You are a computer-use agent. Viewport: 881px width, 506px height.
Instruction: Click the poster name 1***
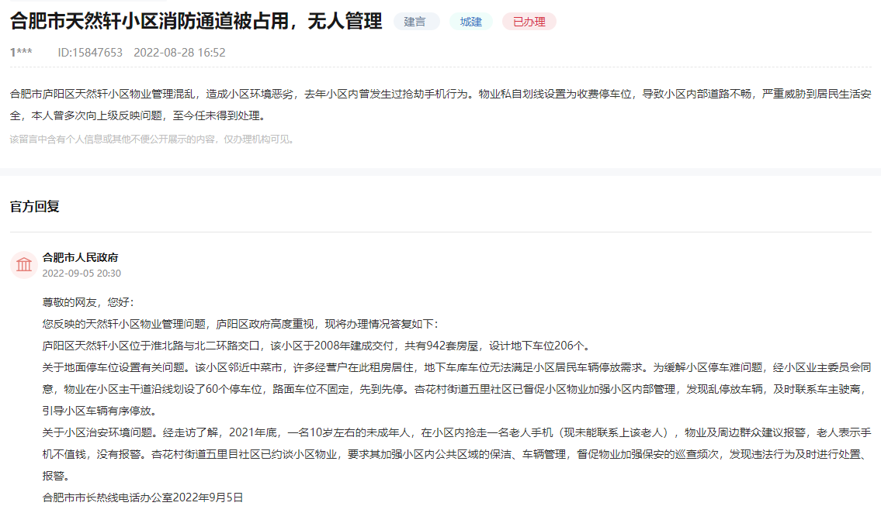click(x=21, y=52)
